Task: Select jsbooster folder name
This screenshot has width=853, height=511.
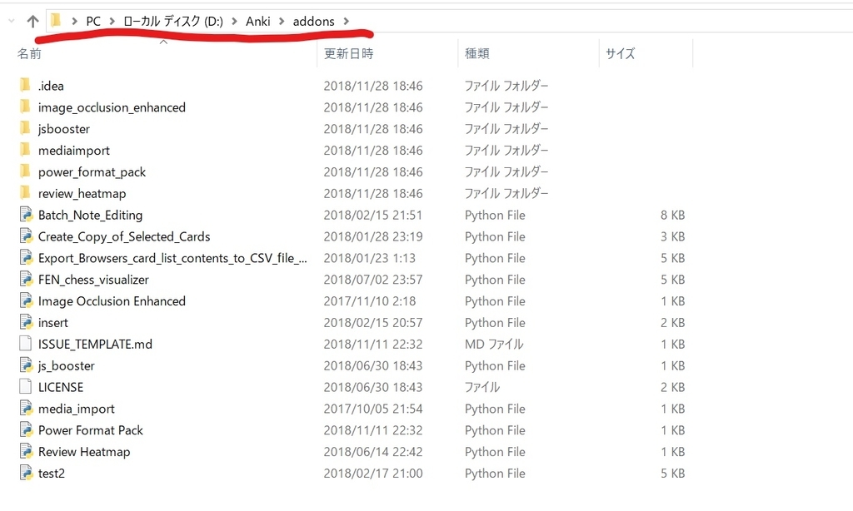Action: click(x=63, y=129)
